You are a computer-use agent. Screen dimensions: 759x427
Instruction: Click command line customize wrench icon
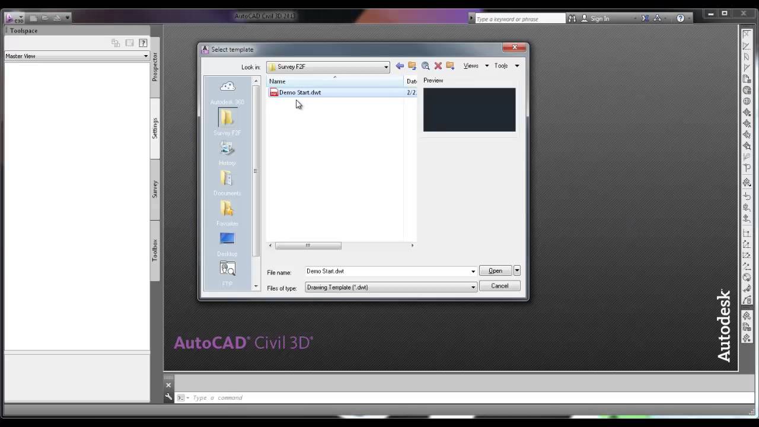pyautogui.click(x=169, y=397)
